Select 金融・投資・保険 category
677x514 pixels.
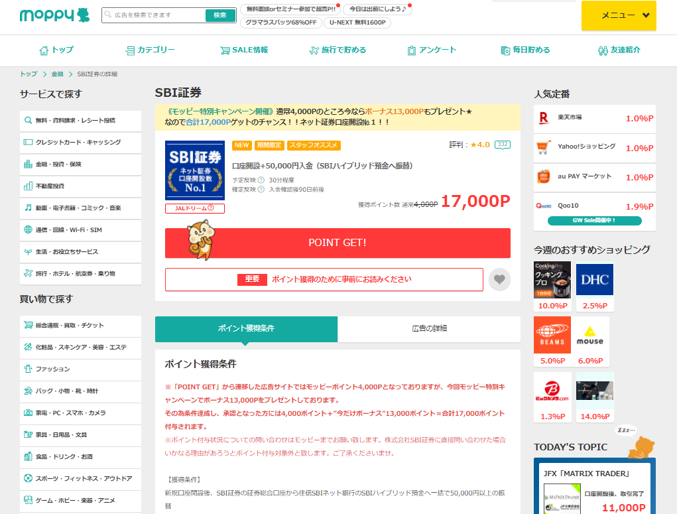80,164
